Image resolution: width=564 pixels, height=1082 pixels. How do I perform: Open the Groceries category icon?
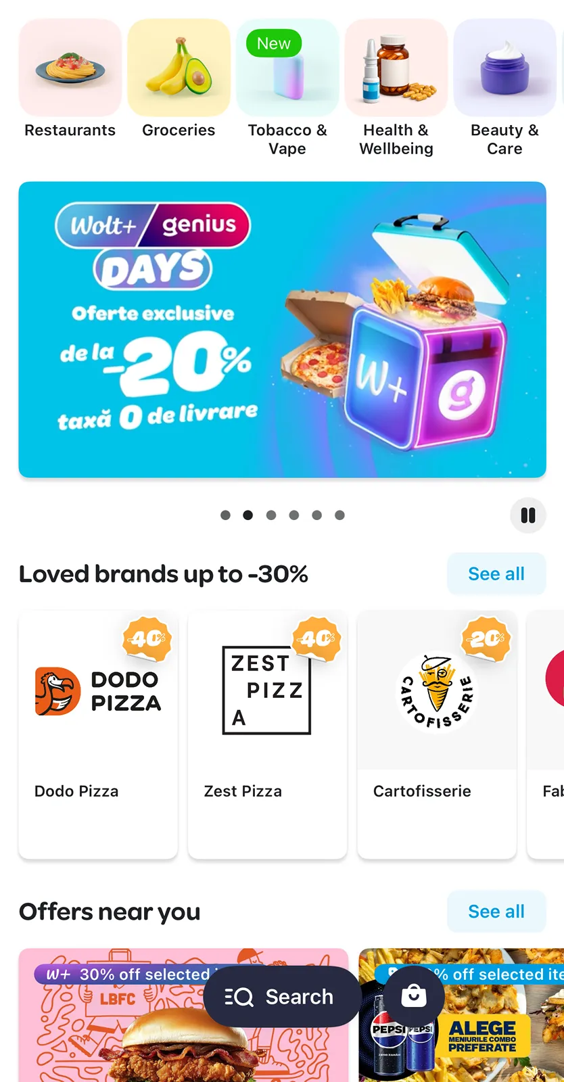click(x=179, y=68)
